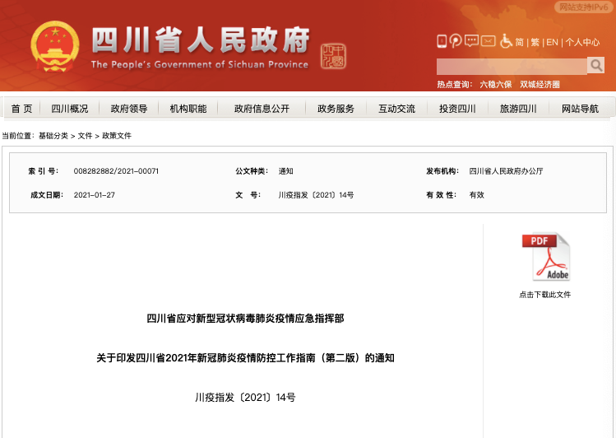Image resolution: width=616 pixels, height=438 pixels.
Task: Go to 投资四川 menu item
Action: [457, 109]
